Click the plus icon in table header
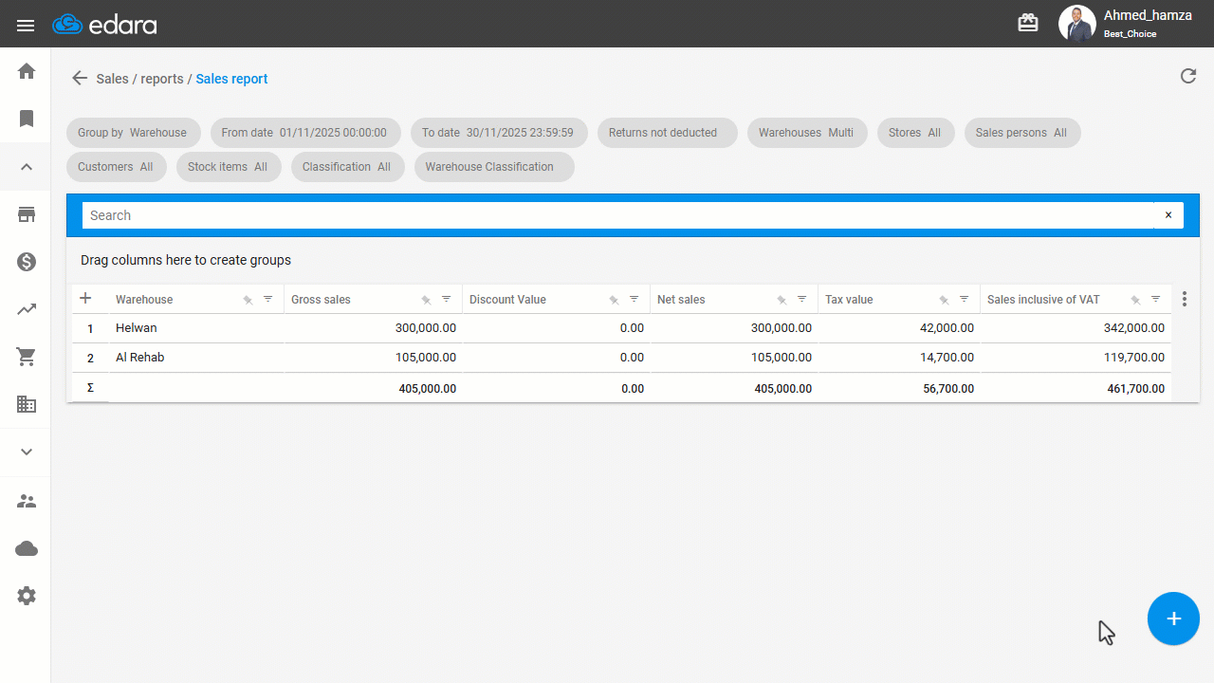1214x683 pixels. point(85,299)
